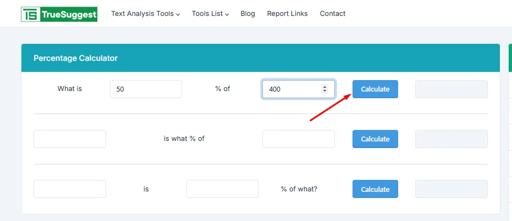Click the first input before "is" label
Image resolution: width=512 pixels, height=221 pixels.
70,189
